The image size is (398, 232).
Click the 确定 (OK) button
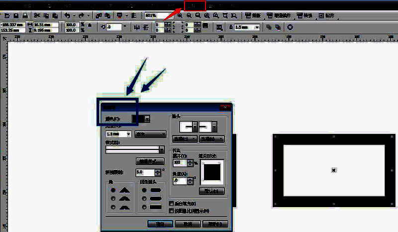coord(160,224)
